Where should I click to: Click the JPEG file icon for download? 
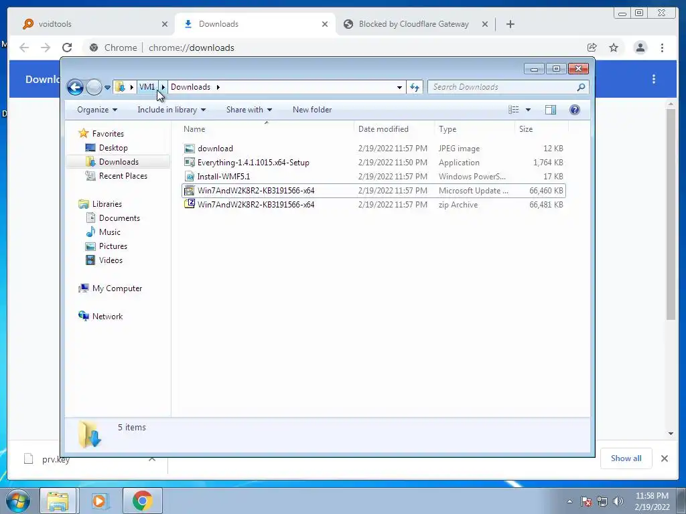[x=190, y=149]
